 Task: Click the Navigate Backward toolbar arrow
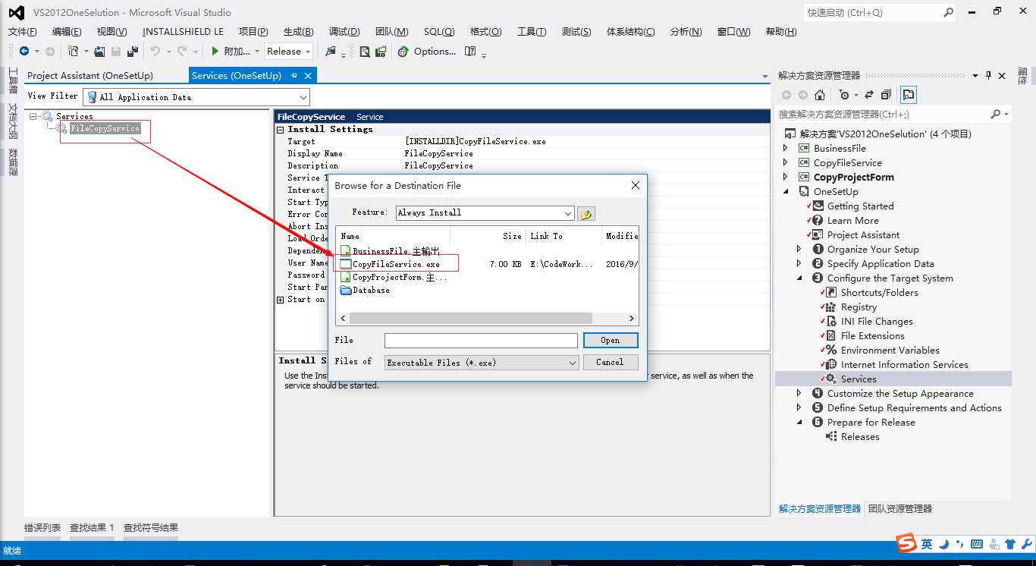[x=24, y=52]
